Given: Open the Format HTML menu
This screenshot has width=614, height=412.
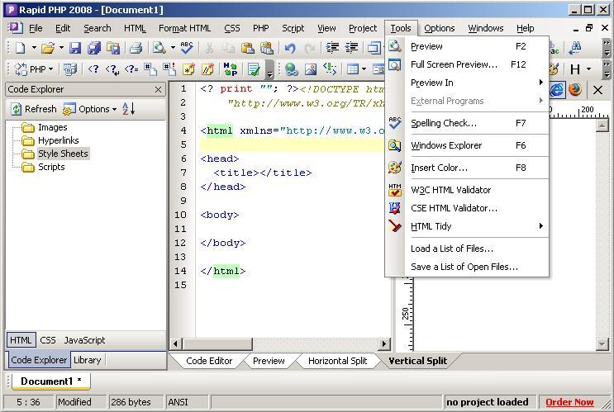Looking at the screenshot, I should coord(184,28).
